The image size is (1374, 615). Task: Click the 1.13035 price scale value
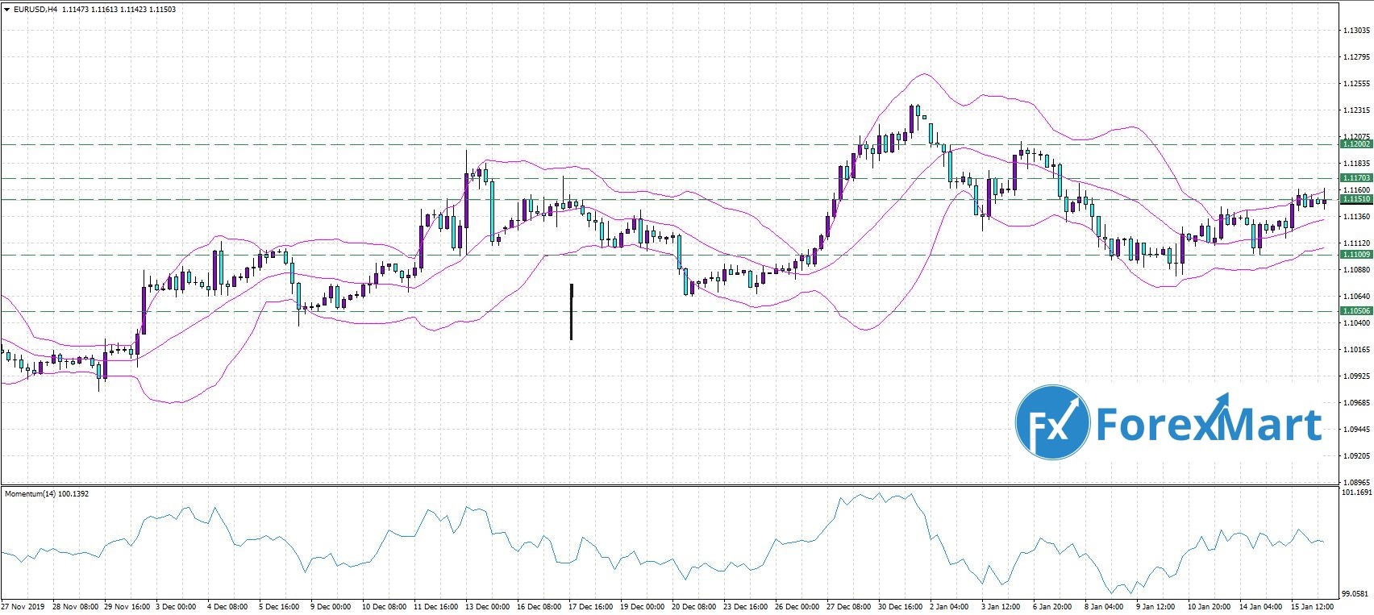(1355, 31)
